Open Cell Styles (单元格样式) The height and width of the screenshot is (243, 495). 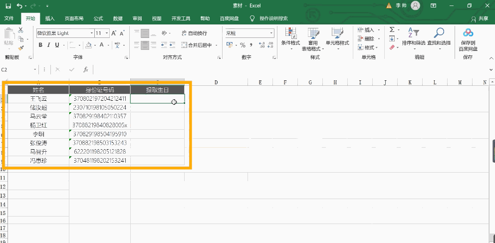coord(337,39)
